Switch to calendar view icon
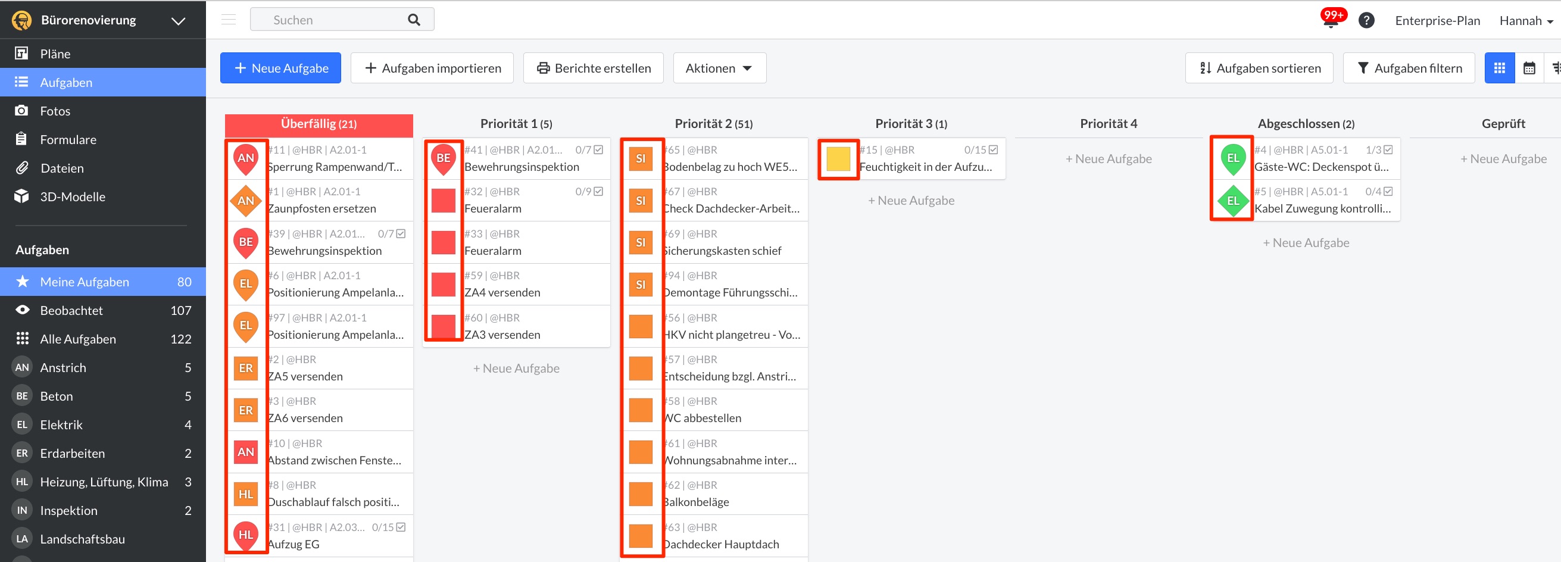Viewport: 1561px width, 562px height. [x=1529, y=68]
